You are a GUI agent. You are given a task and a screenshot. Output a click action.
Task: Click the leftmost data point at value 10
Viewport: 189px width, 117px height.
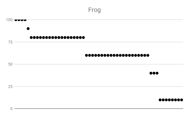click(x=160, y=100)
